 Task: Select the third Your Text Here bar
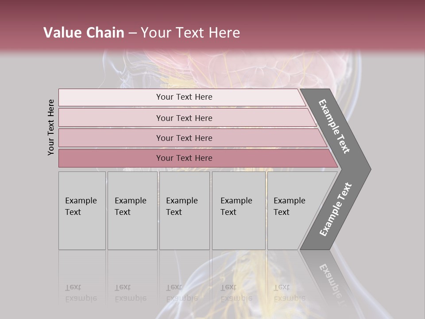click(x=184, y=138)
